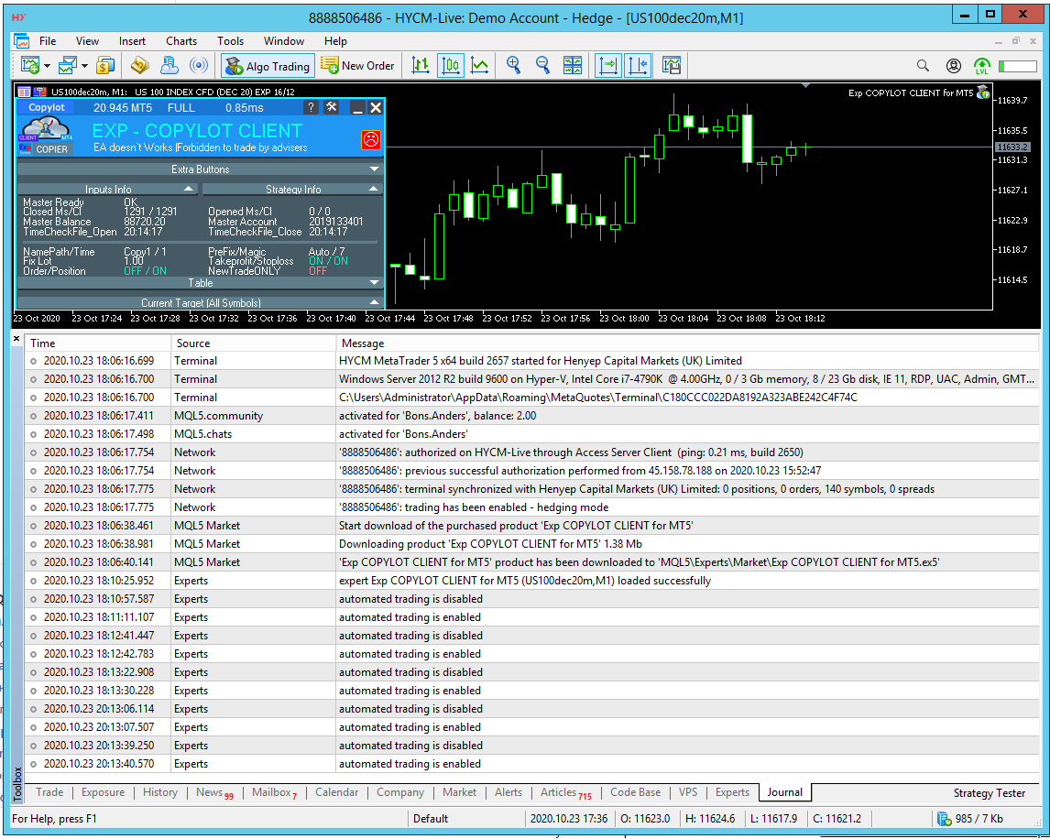Switch chart to line chart type
The image size is (1050, 839).
[x=479, y=66]
